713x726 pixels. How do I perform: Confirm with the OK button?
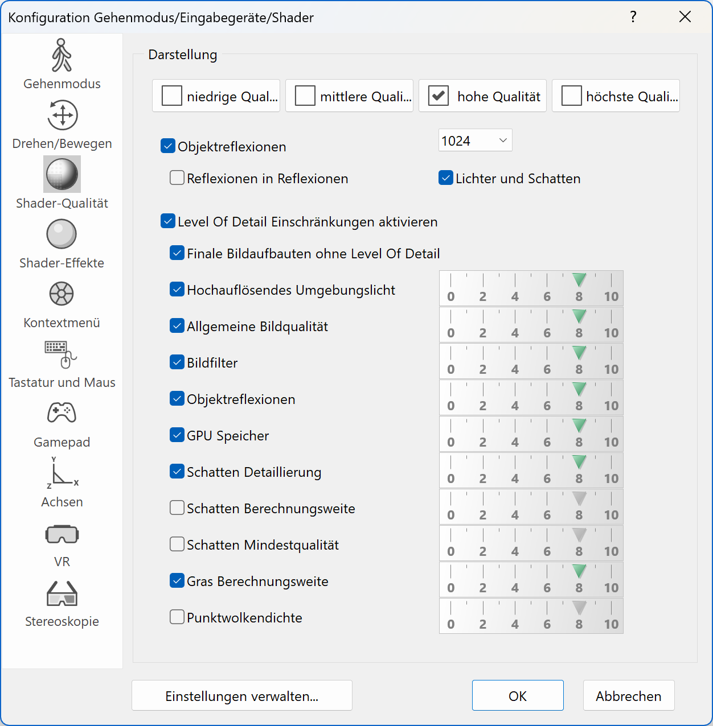point(517,695)
